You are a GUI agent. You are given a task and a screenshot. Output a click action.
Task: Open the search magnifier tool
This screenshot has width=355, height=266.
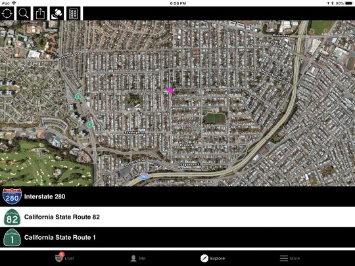coord(24,14)
